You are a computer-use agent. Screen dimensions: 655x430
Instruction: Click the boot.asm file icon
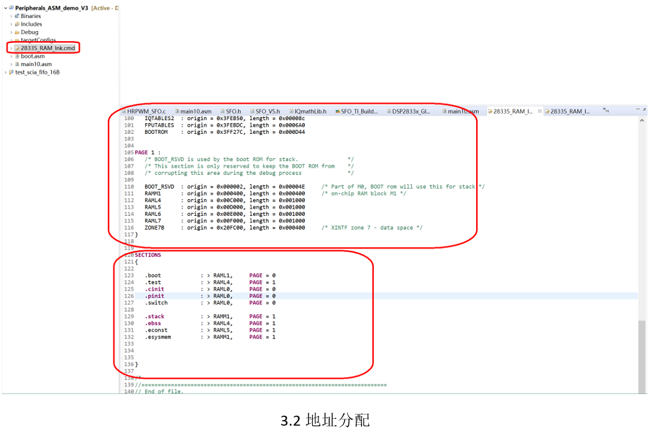[17, 56]
